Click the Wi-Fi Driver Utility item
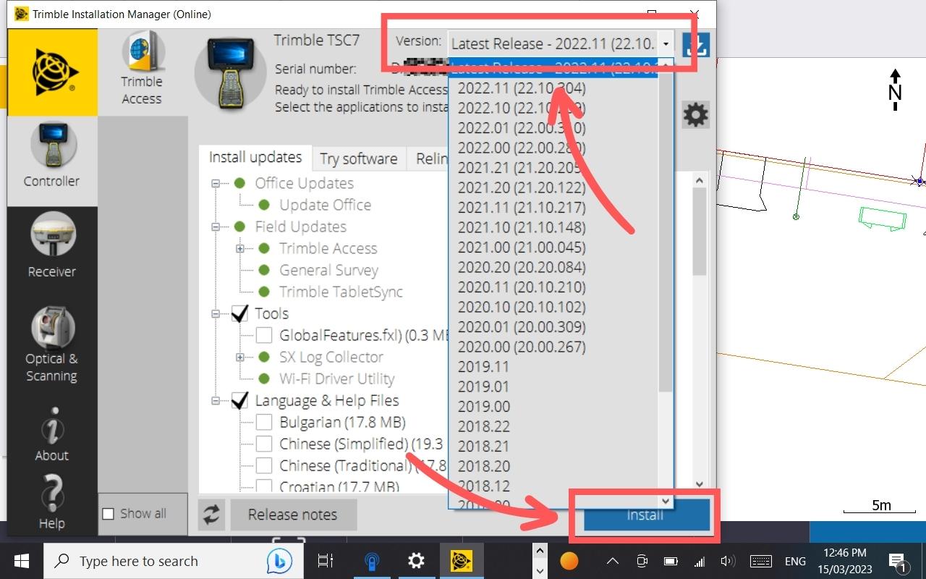The width and height of the screenshot is (926, 579). tap(336, 379)
